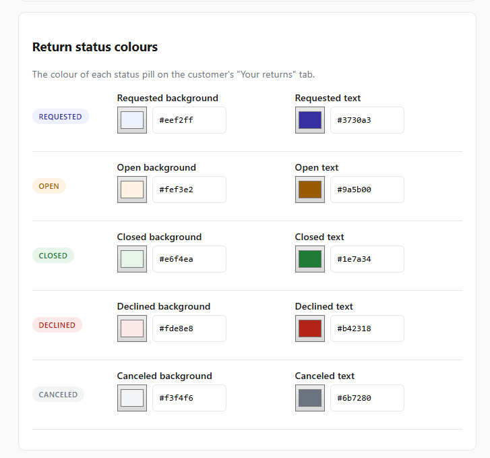Click the CLOSED status pill preview
The image size is (490, 458).
[53, 256]
